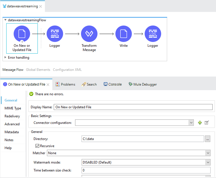Click the Problems tab icon

click(x=58, y=84)
